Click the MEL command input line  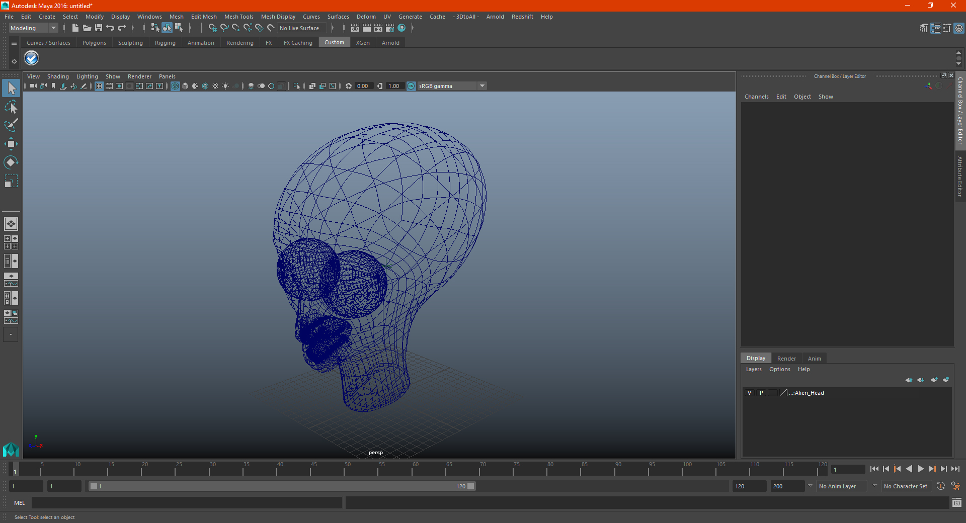[x=187, y=503]
